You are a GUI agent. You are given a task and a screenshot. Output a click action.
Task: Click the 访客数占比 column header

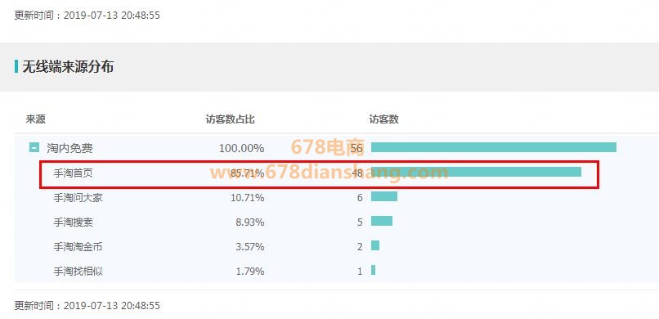231,119
